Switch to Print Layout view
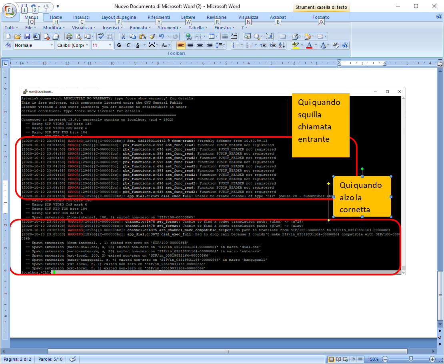Image resolution: width=444 pixels, height=364 pixels. click(331, 359)
